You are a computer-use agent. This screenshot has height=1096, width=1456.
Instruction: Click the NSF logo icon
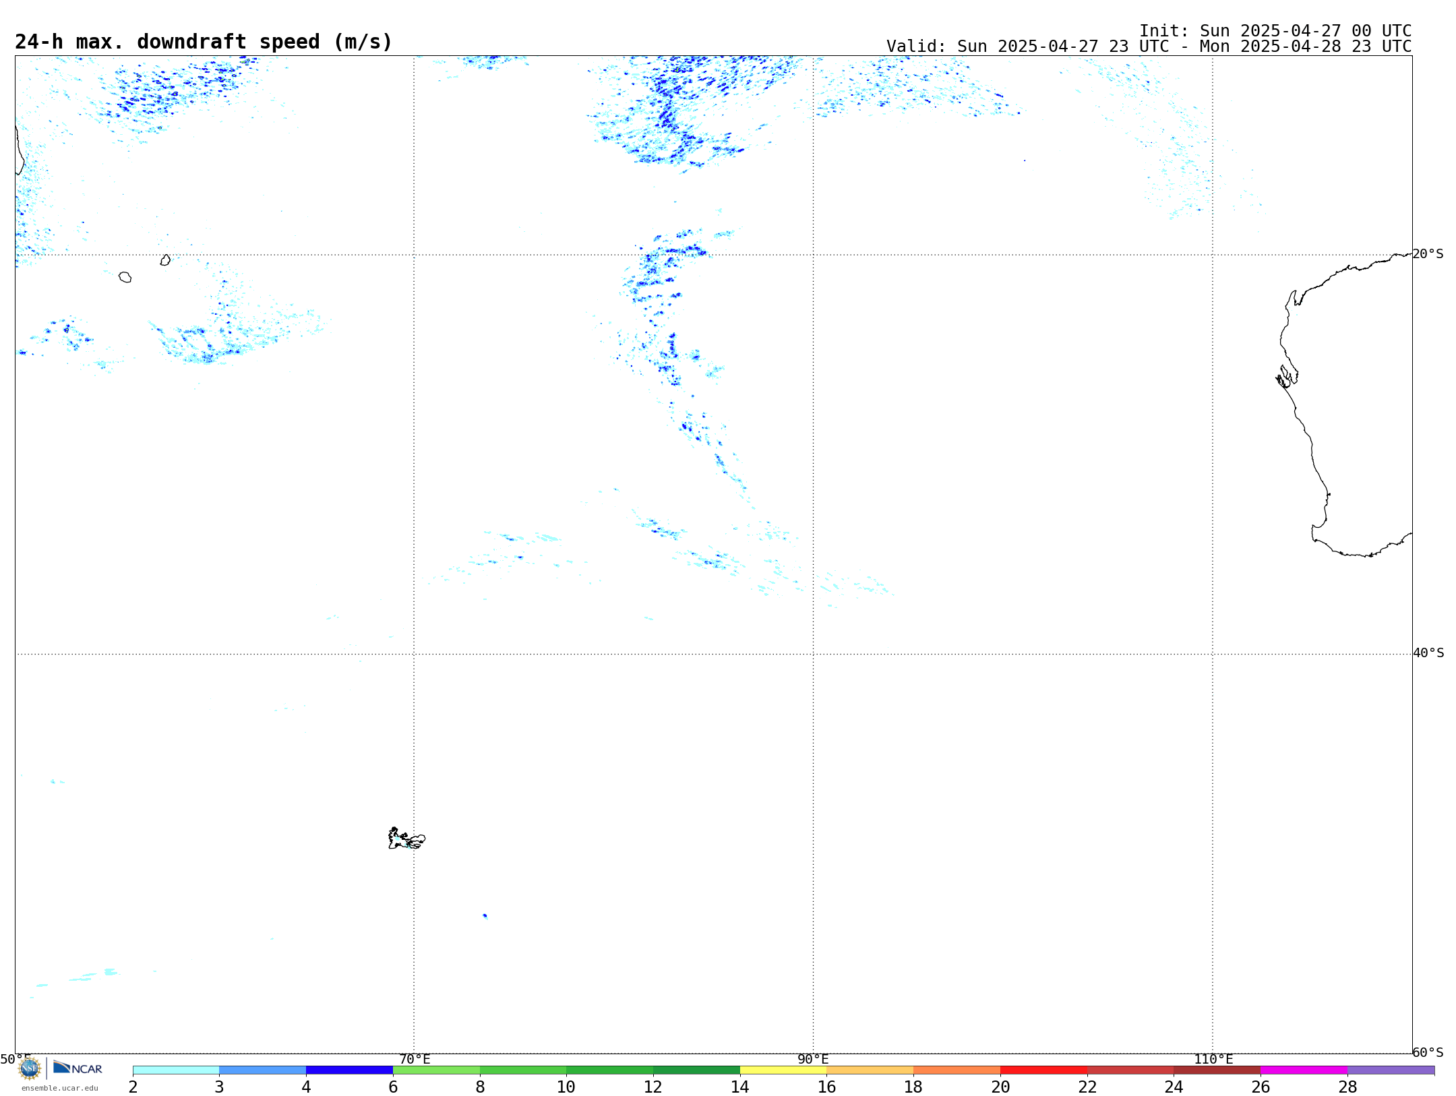point(30,1068)
